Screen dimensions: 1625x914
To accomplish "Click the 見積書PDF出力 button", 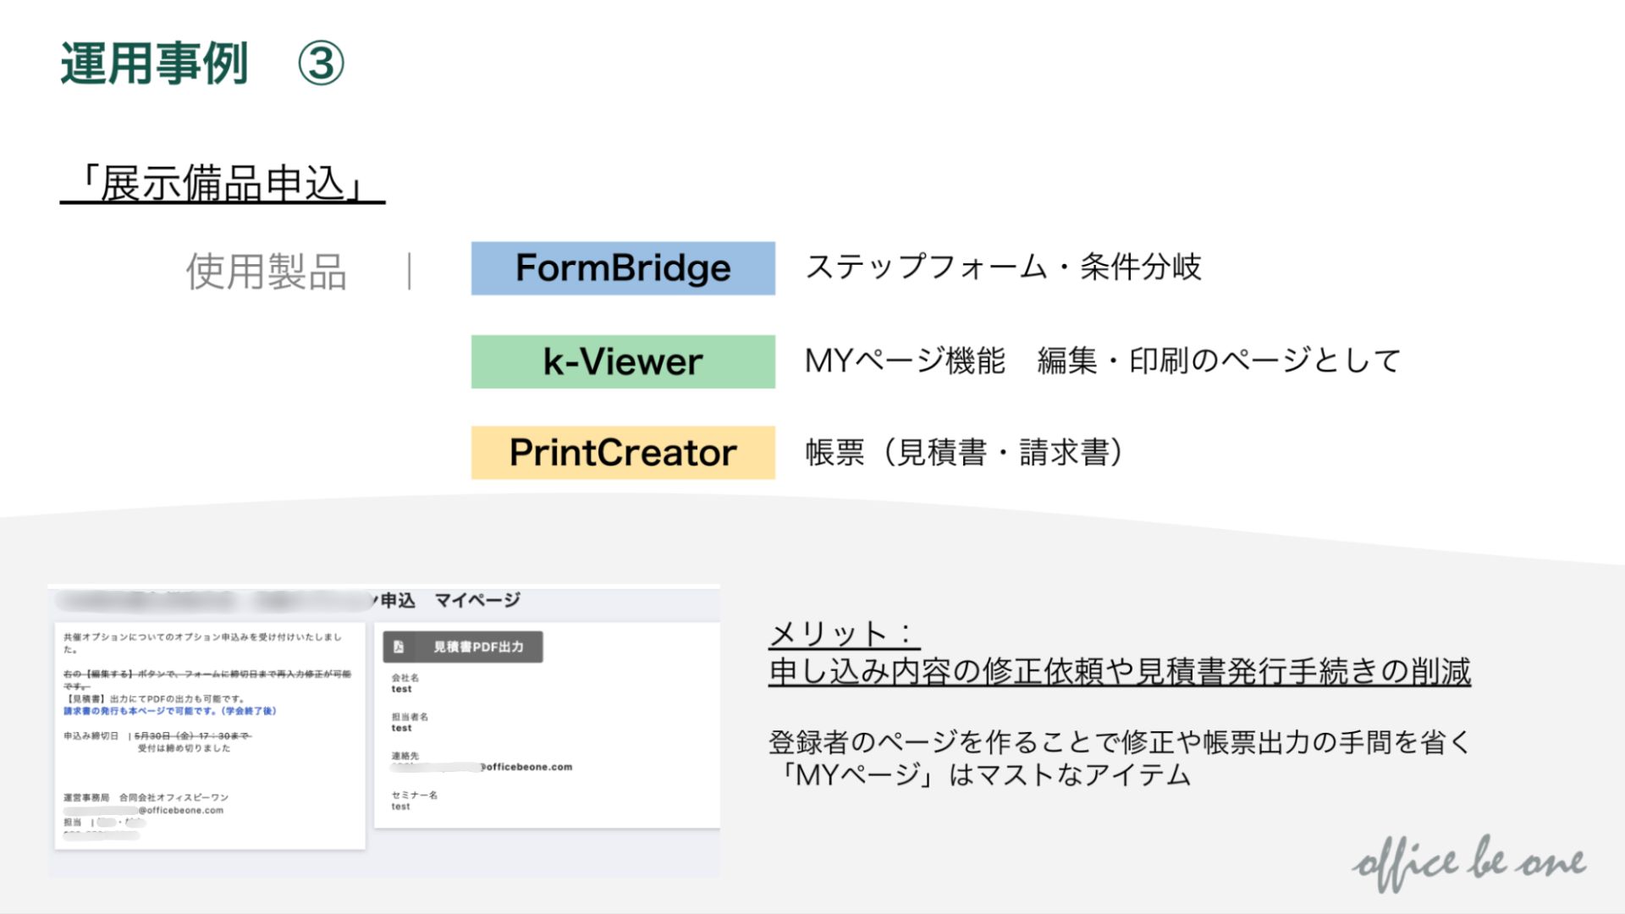I will (x=463, y=647).
